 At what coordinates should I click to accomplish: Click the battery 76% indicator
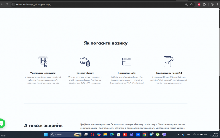click(x=204, y=135)
